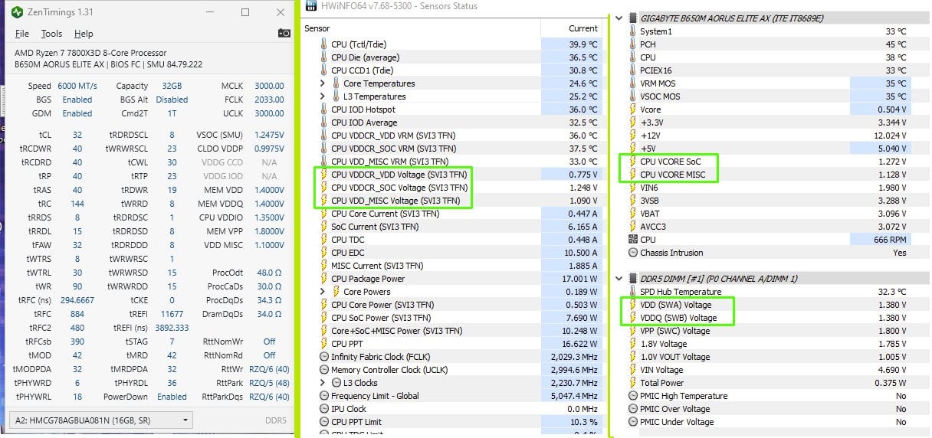The image size is (932, 438).
Task: Click the motherboard chip icon beside GIGABYTE B650M header
Action: 632,18
